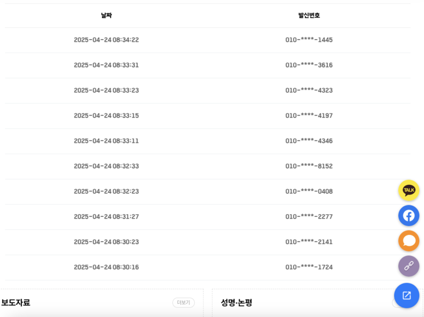Select the 08:30:23 timestamp entry
Viewport: 424px width, 317px height.
point(106,241)
